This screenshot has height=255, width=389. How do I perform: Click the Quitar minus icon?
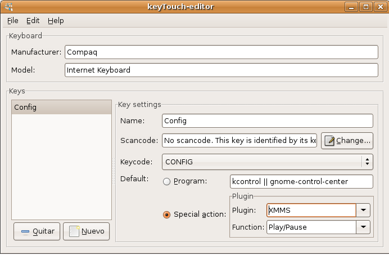click(25, 231)
